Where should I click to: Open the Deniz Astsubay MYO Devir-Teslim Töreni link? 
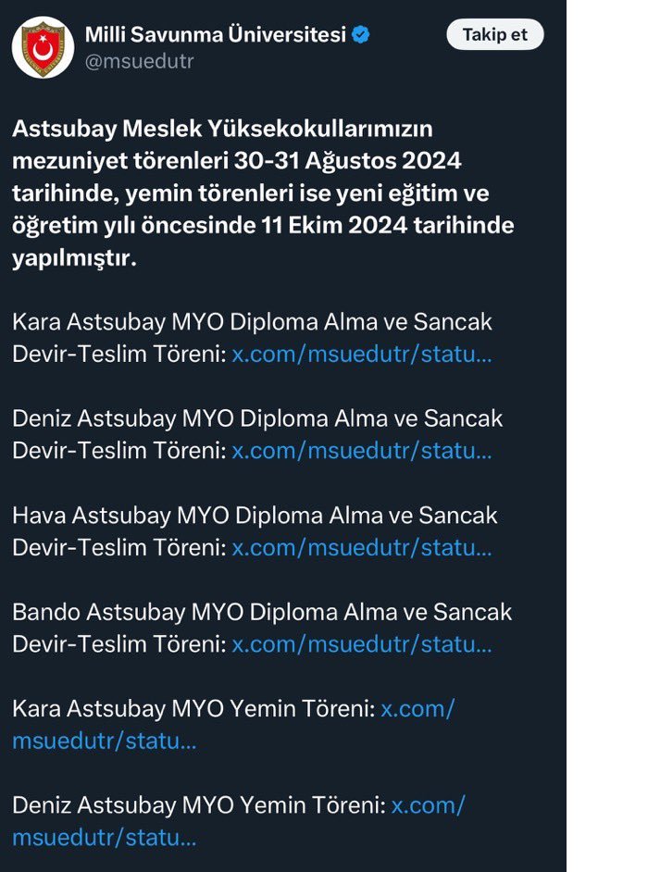pos(361,451)
